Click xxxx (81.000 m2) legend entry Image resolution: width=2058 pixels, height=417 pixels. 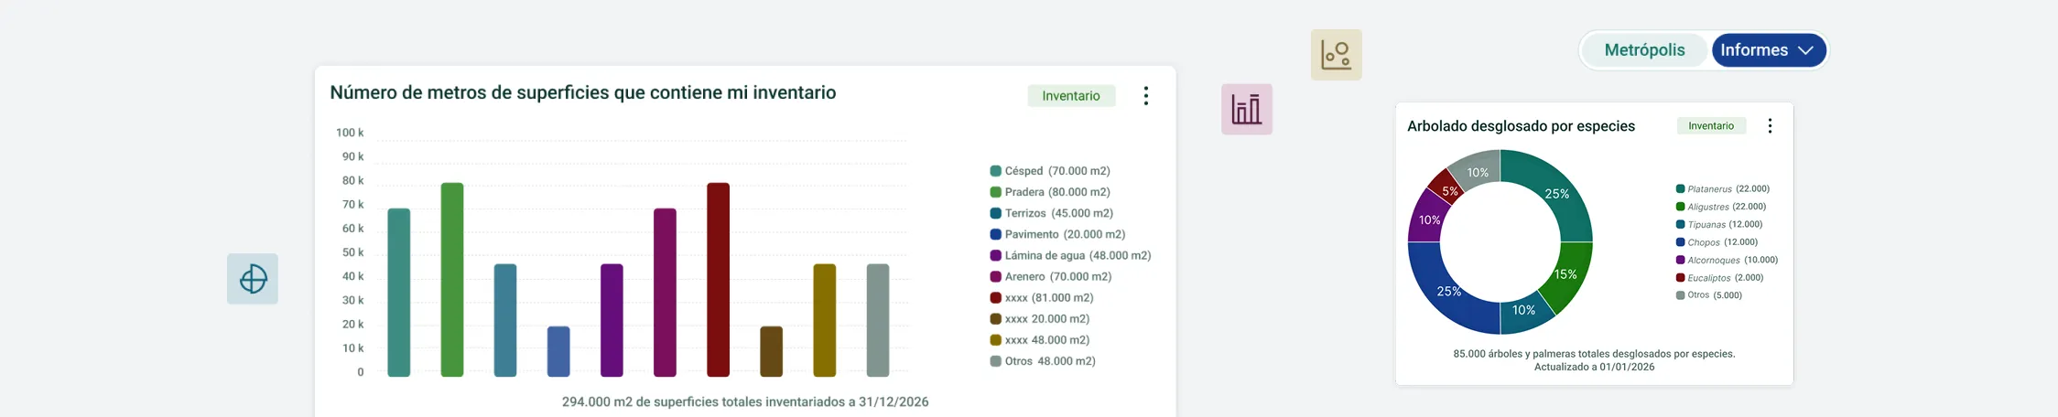(x=1042, y=297)
